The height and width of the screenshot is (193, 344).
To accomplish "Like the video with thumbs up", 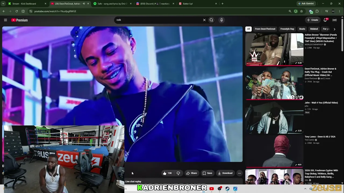I will point(167,173).
